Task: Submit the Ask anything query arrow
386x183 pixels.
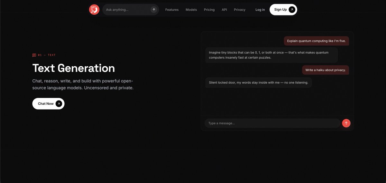Action: tap(154, 10)
